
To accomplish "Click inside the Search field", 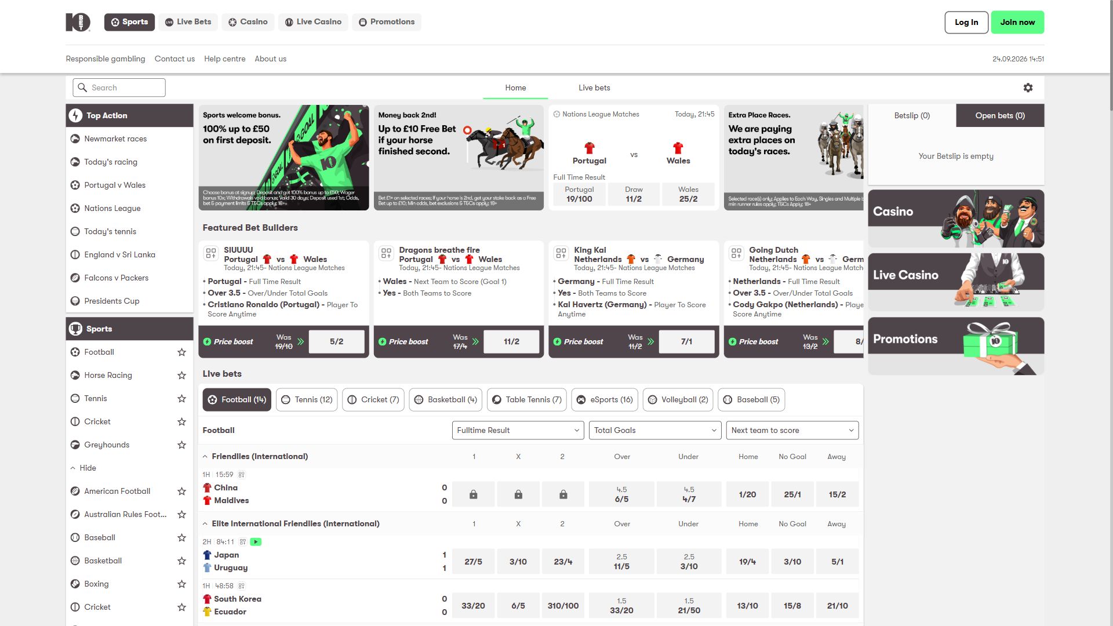I will [x=119, y=88].
